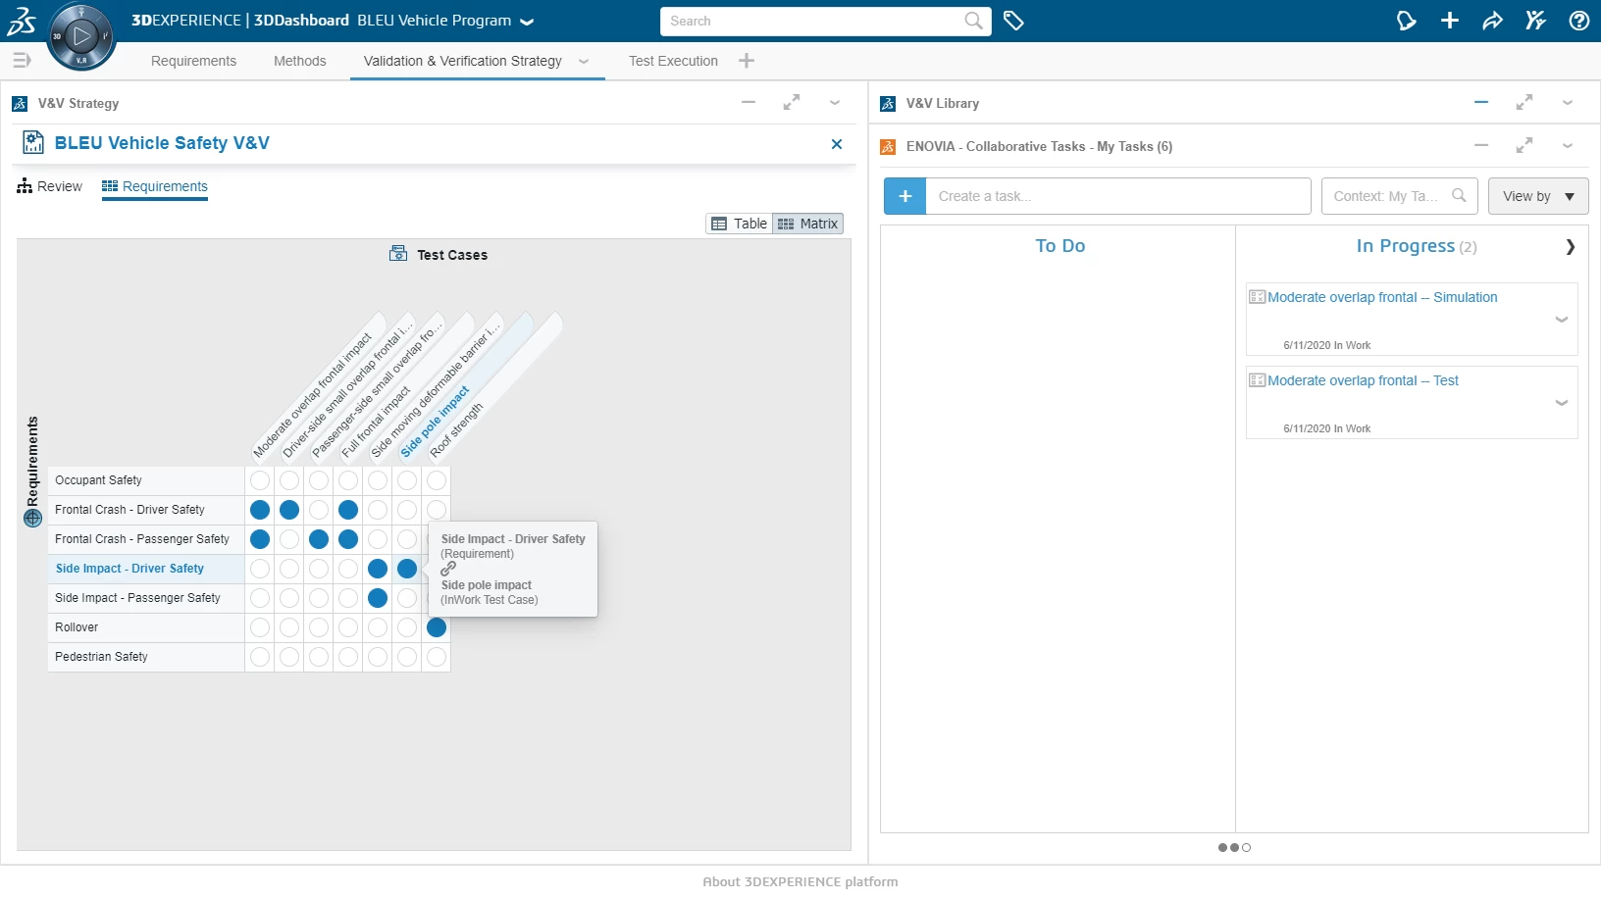Select the Side Impact - Passenger Safety requirement
This screenshot has height=900, width=1601.
(137, 598)
